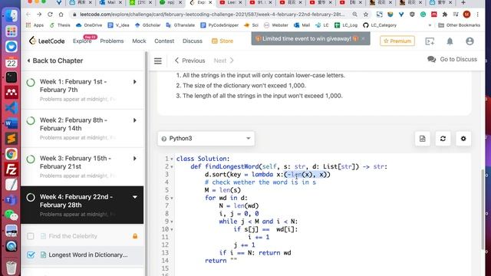Image resolution: width=491 pixels, height=276 pixels.
Task: Toggle the Week 1 completion circle
Action: pyautogui.click(x=31, y=82)
